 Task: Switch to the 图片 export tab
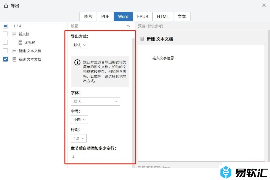(88, 16)
